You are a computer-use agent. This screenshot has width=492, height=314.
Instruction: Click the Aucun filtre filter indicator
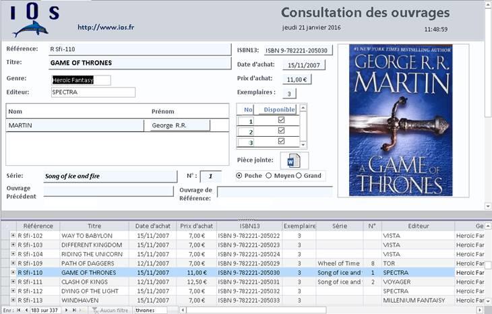coord(110,310)
